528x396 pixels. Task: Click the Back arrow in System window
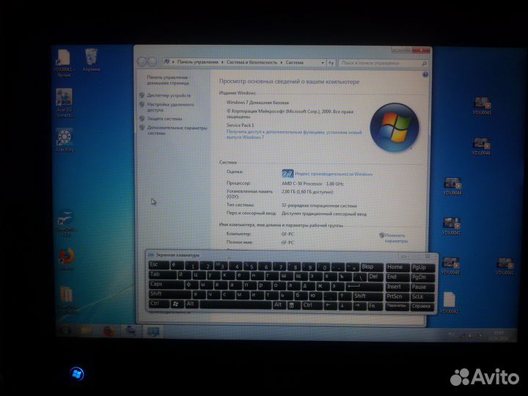[142, 62]
